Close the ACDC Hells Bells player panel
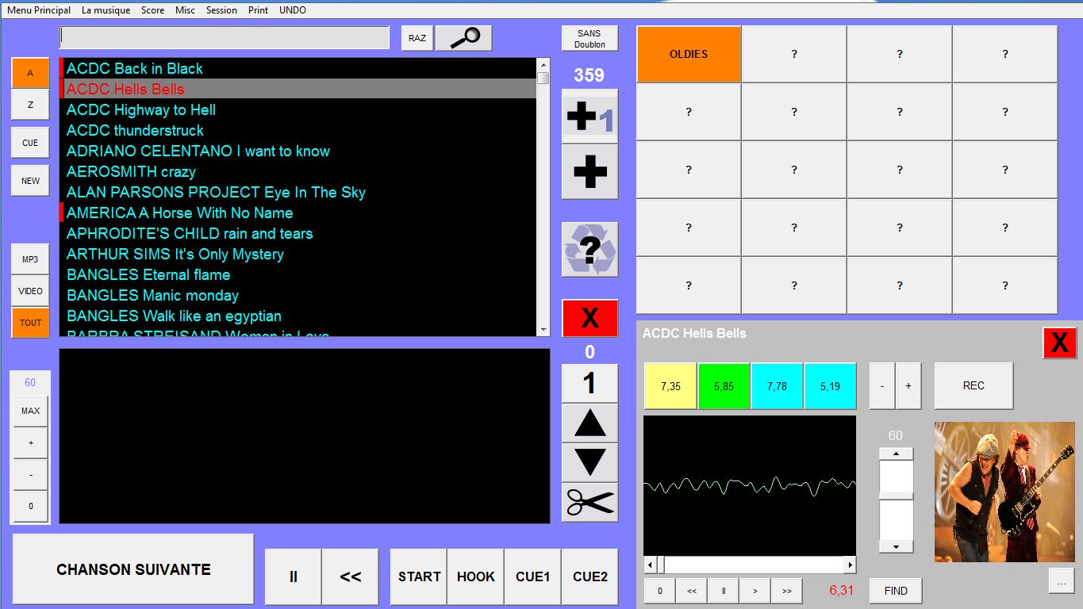This screenshot has height=609, width=1083. 1059,343
